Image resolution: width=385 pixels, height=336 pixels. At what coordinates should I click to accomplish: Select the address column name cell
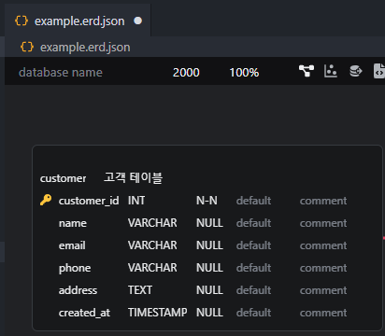pos(78,290)
